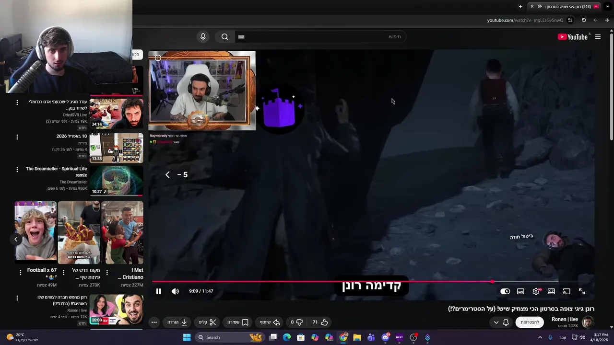Open the Ronen live 20:00 video thumbnail
The height and width of the screenshot is (345, 614).
tap(116, 310)
